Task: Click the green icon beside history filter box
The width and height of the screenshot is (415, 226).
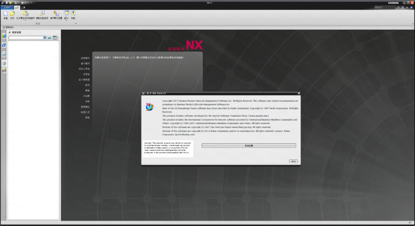Action: pos(49,38)
